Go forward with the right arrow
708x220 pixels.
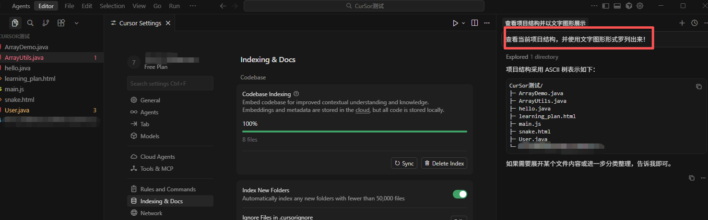[x=235, y=6]
